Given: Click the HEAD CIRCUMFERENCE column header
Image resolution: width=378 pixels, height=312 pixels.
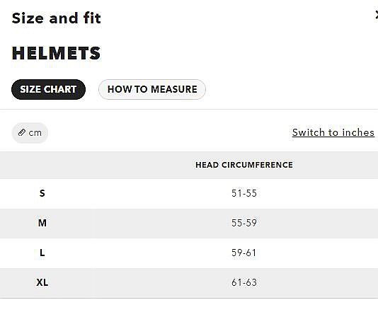Looking at the screenshot, I should click(244, 165).
